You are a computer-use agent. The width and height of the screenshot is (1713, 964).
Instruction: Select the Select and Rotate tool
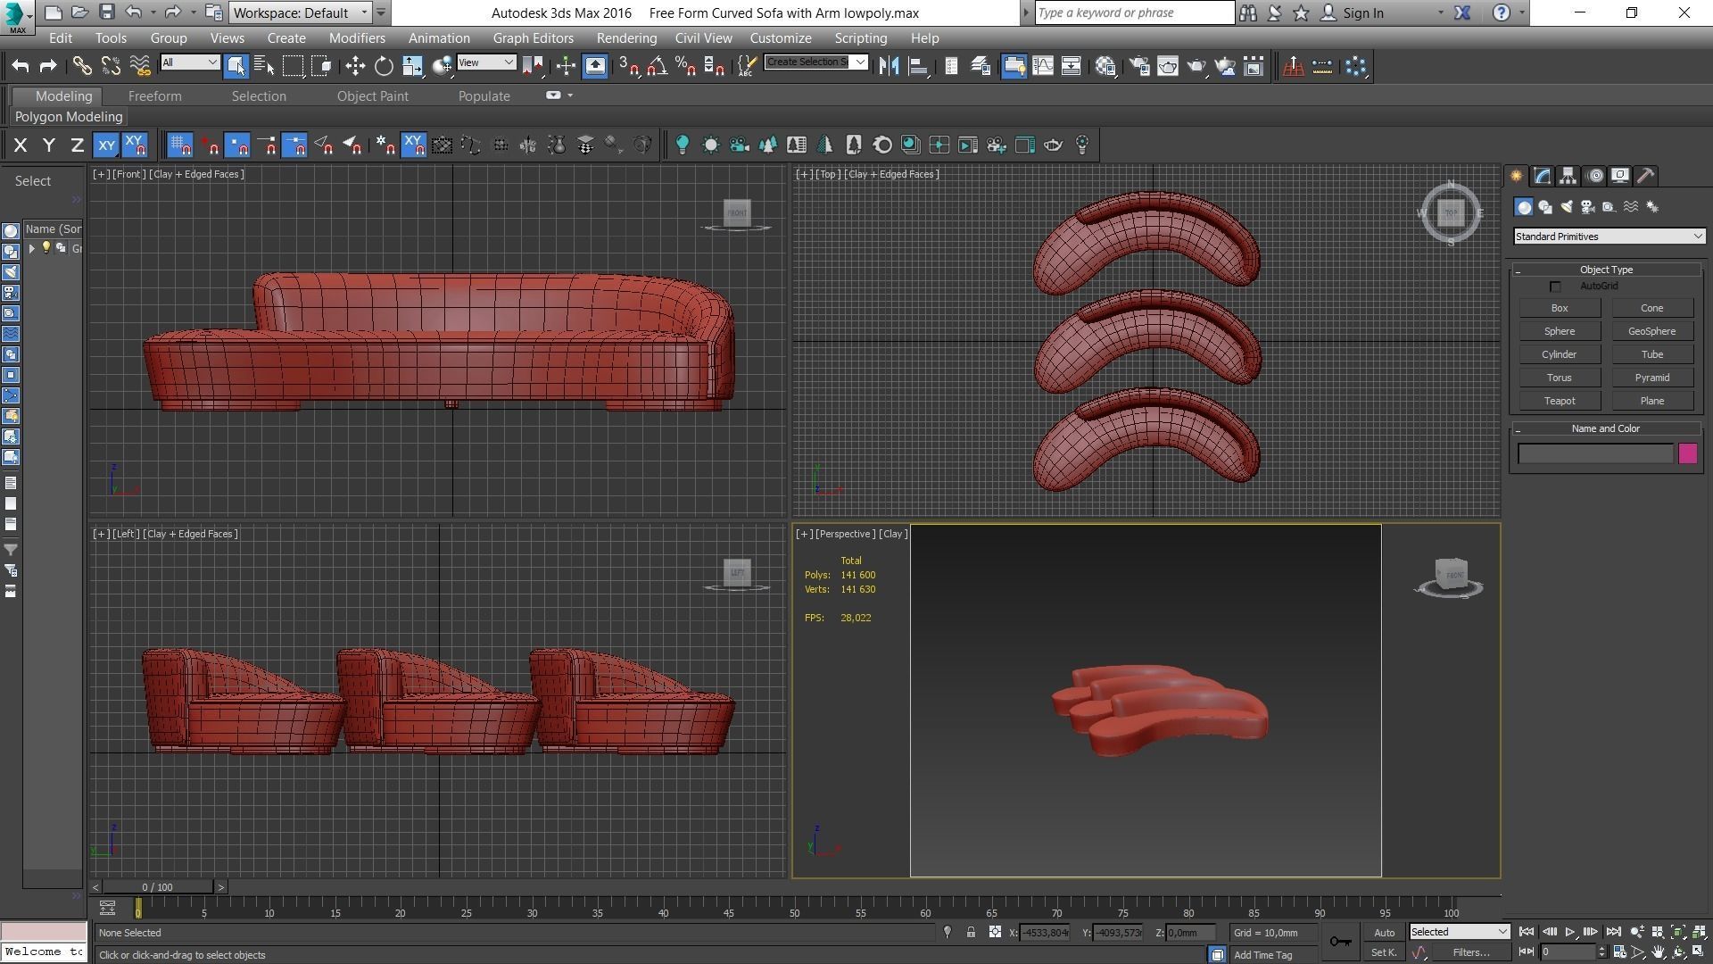pyautogui.click(x=384, y=66)
